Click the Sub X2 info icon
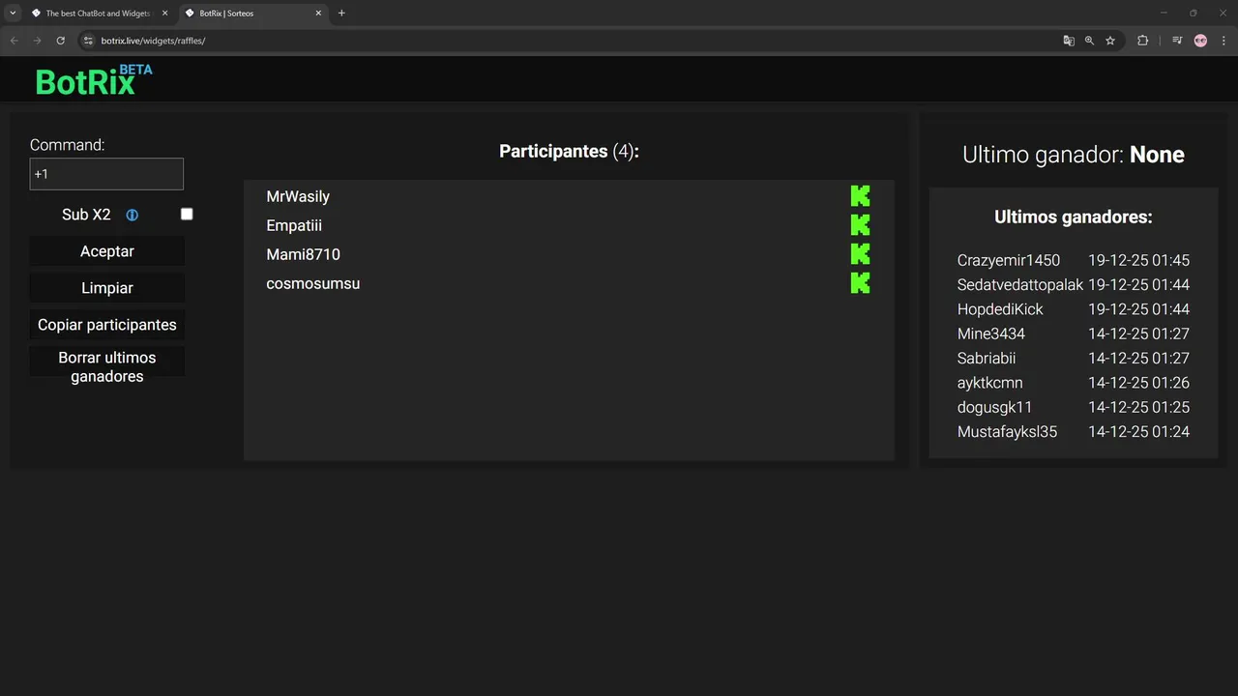This screenshot has width=1238, height=696. tap(133, 215)
